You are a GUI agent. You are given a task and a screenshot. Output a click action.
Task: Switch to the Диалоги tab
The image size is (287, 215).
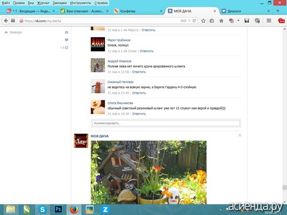(234, 11)
